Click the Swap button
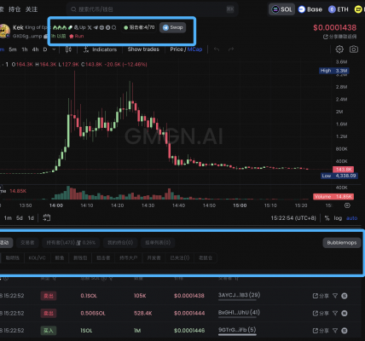This screenshot has width=365, height=341. tap(172, 27)
